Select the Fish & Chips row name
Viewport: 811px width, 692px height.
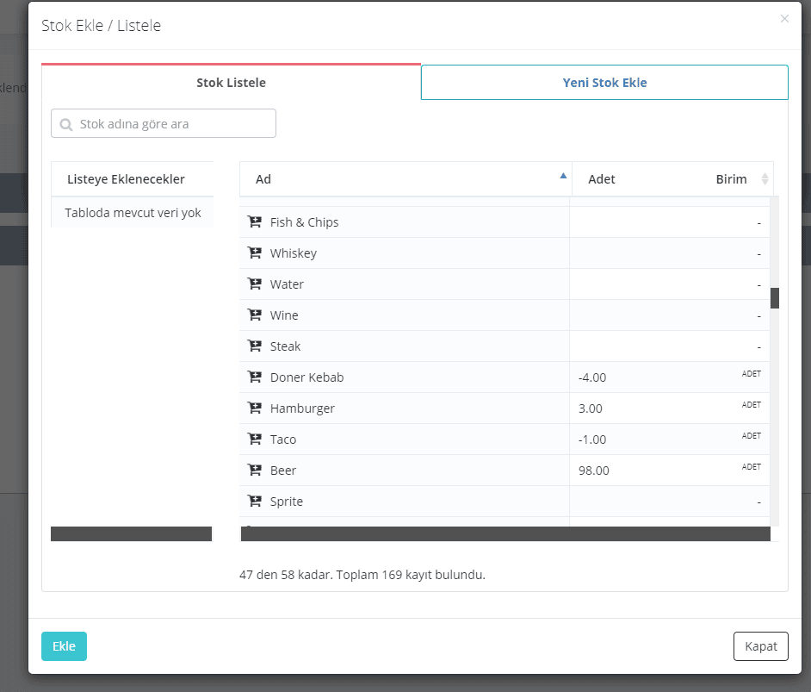(x=304, y=222)
